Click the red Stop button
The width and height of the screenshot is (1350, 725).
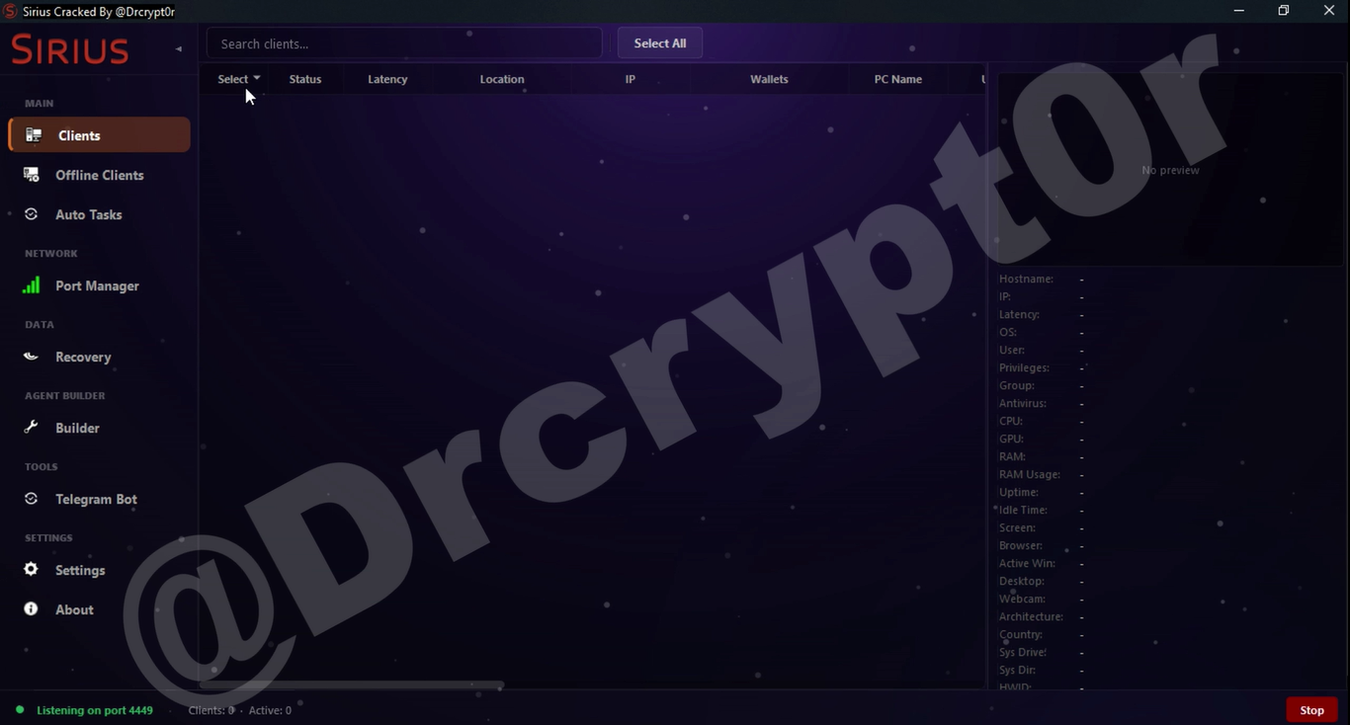[x=1311, y=710]
